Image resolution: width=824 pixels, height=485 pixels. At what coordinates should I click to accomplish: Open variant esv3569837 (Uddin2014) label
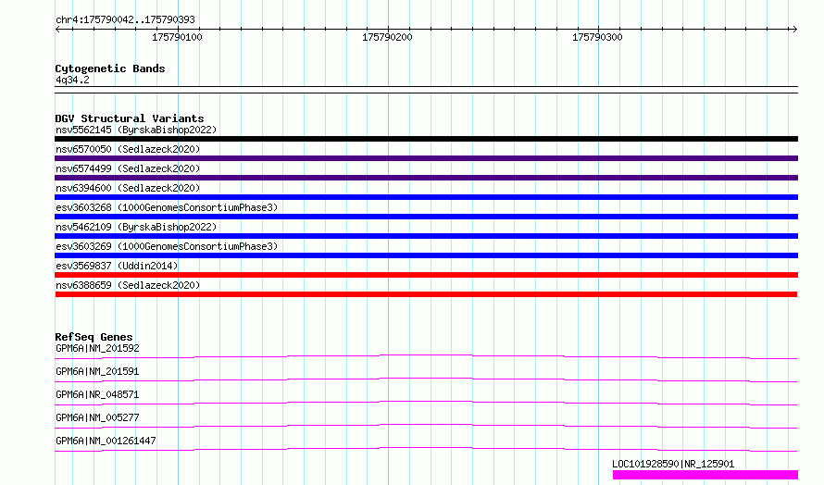117,266
